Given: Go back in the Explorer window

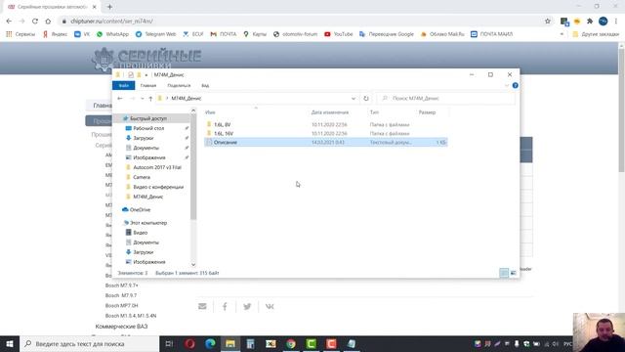Looking at the screenshot, I should click(x=120, y=98).
